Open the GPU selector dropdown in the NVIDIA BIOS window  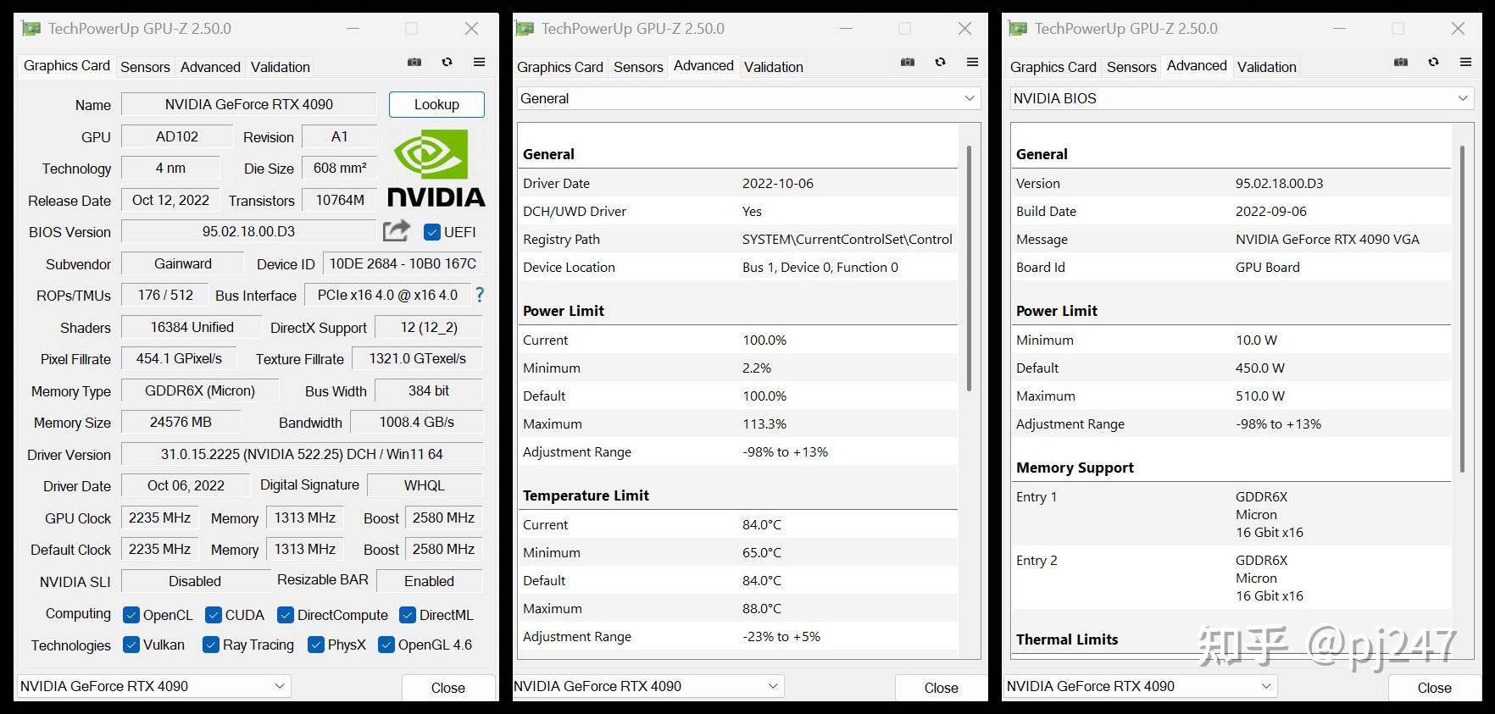[x=1140, y=686]
